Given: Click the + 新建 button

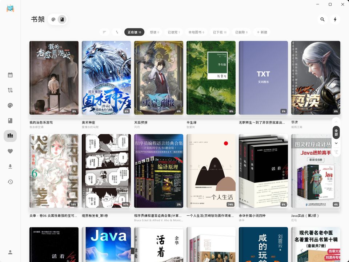Looking at the screenshot, I should coord(262,32).
